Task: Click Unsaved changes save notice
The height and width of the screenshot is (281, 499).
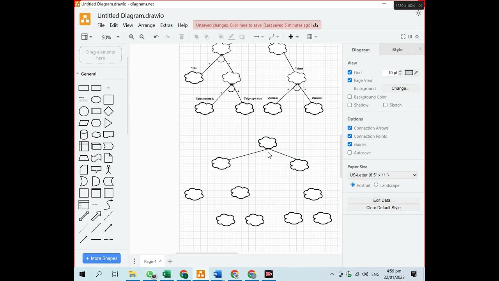Action: point(257,25)
